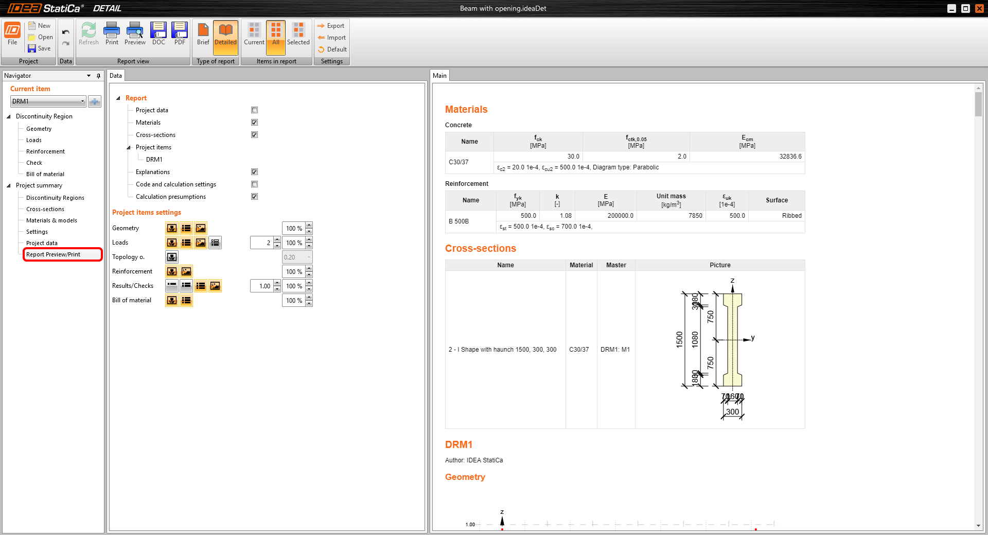Viewport: 988px width, 535px height.
Task: Uncheck the Materials checkbox
Action: [254, 123]
